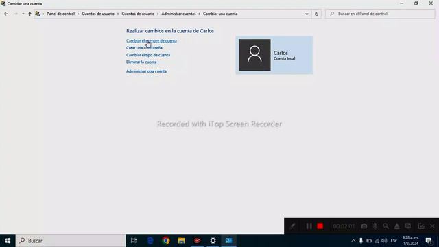This screenshot has width=439, height=247.
Task: Open the first Cuentas de usuario breadcrumb
Action: 98,14
